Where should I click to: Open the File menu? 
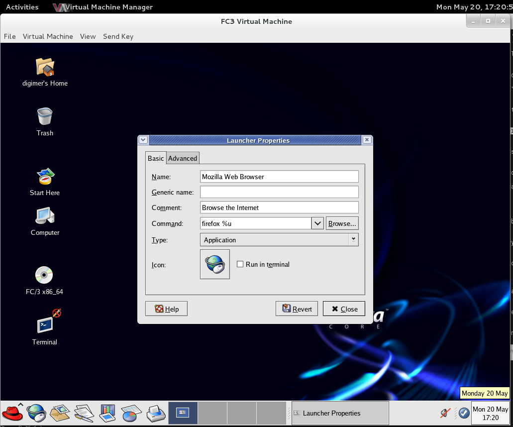click(x=10, y=36)
